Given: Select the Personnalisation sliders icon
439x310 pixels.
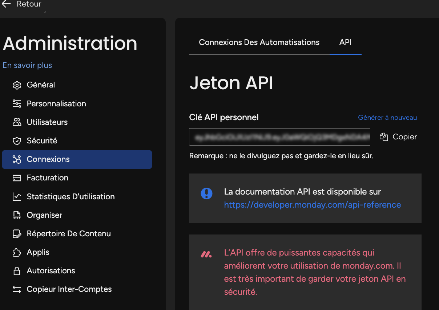Looking at the screenshot, I should click(17, 104).
